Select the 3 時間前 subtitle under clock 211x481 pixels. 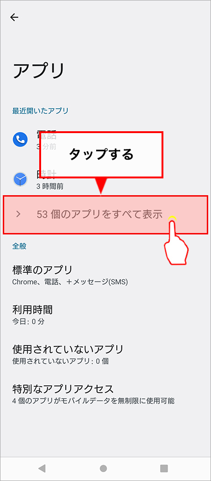tap(50, 186)
